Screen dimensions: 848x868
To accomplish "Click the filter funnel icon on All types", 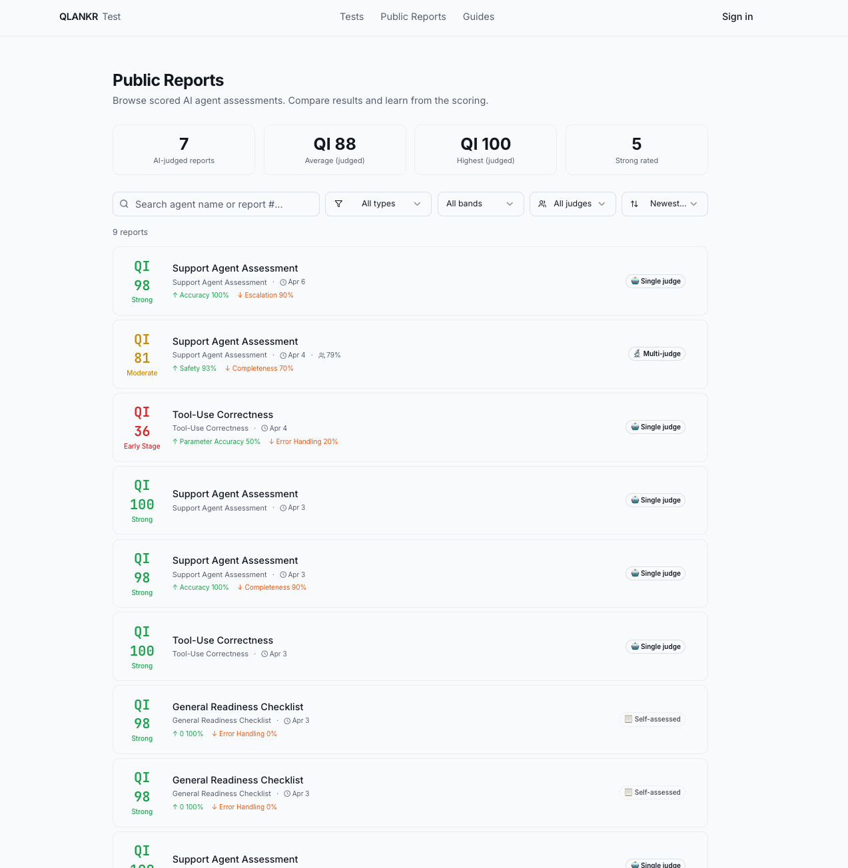I will pos(340,204).
